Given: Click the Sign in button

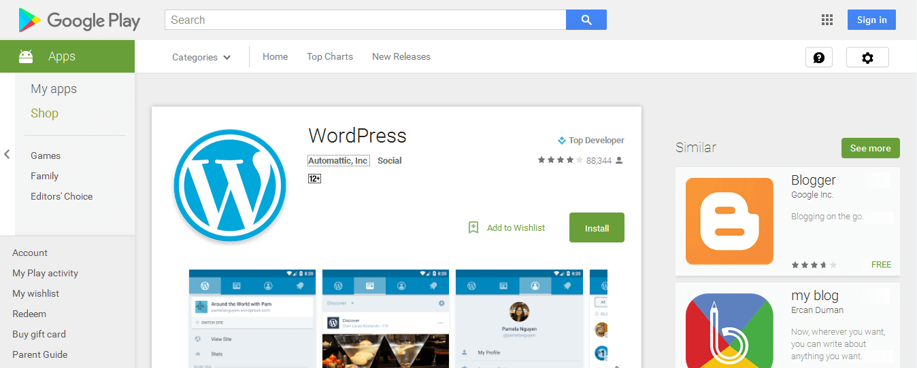Looking at the screenshot, I should (x=871, y=20).
